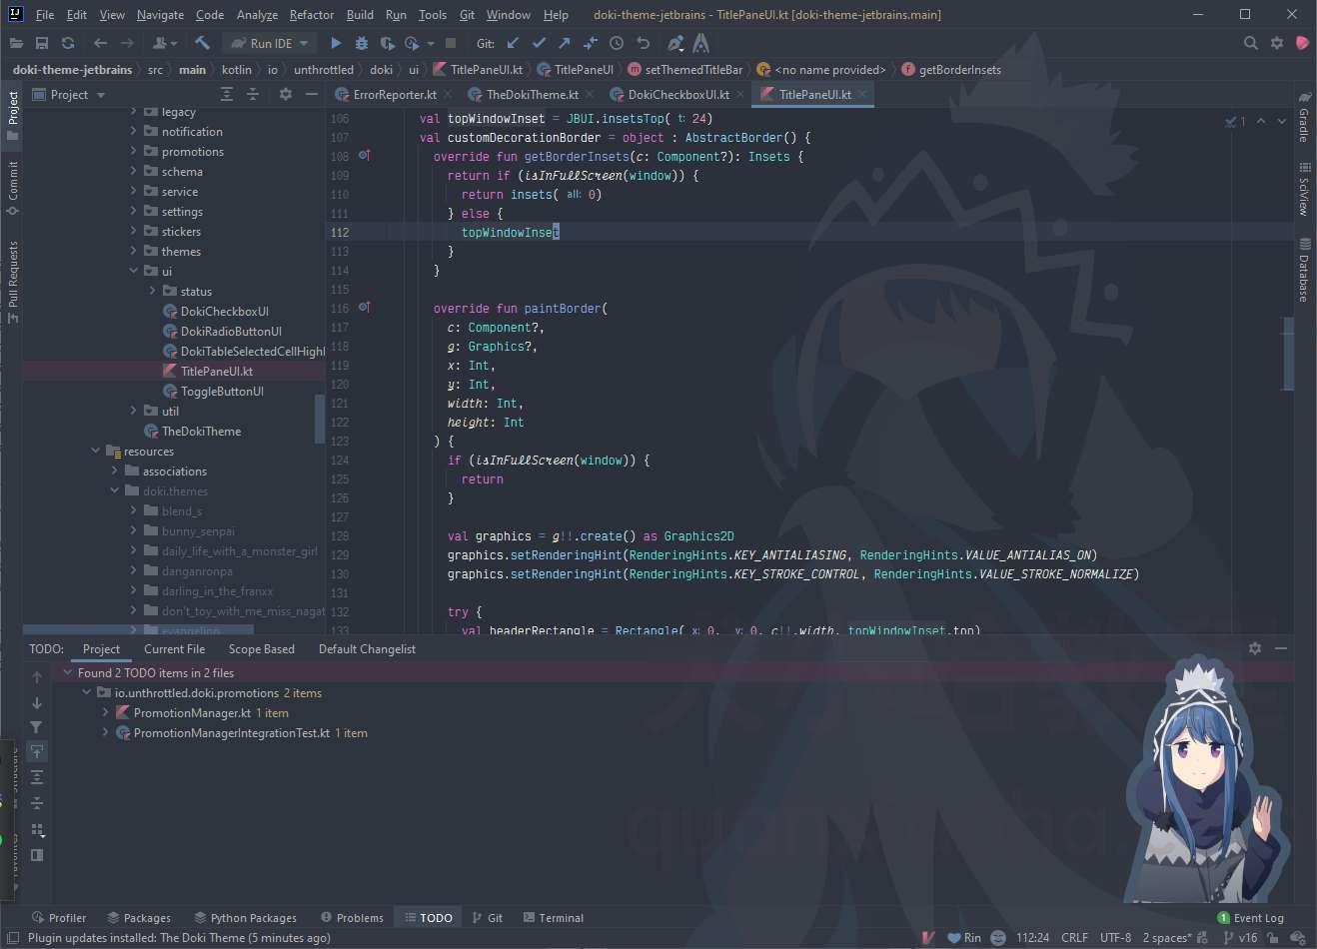Navigate back with the left arrow
Viewport: 1317px width, 949px height.
100,43
